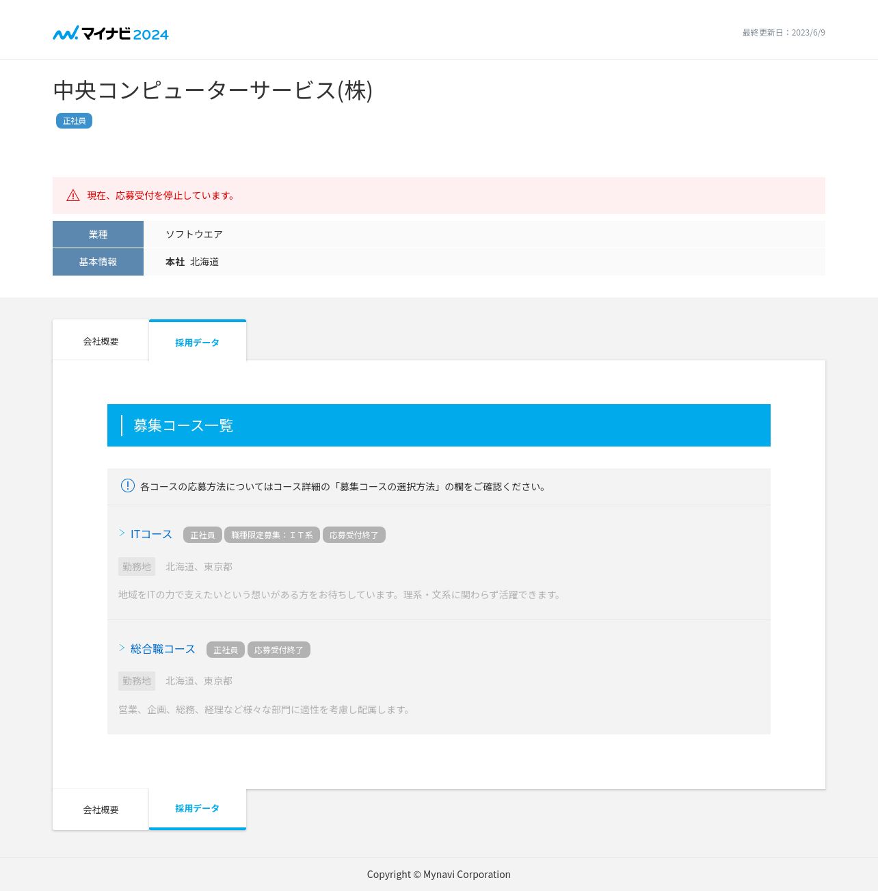The height and width of the screenshot is (891, 878).
Task: Click 応募受付終了 tag in 総合職コース row
Action: pos(279,650)
